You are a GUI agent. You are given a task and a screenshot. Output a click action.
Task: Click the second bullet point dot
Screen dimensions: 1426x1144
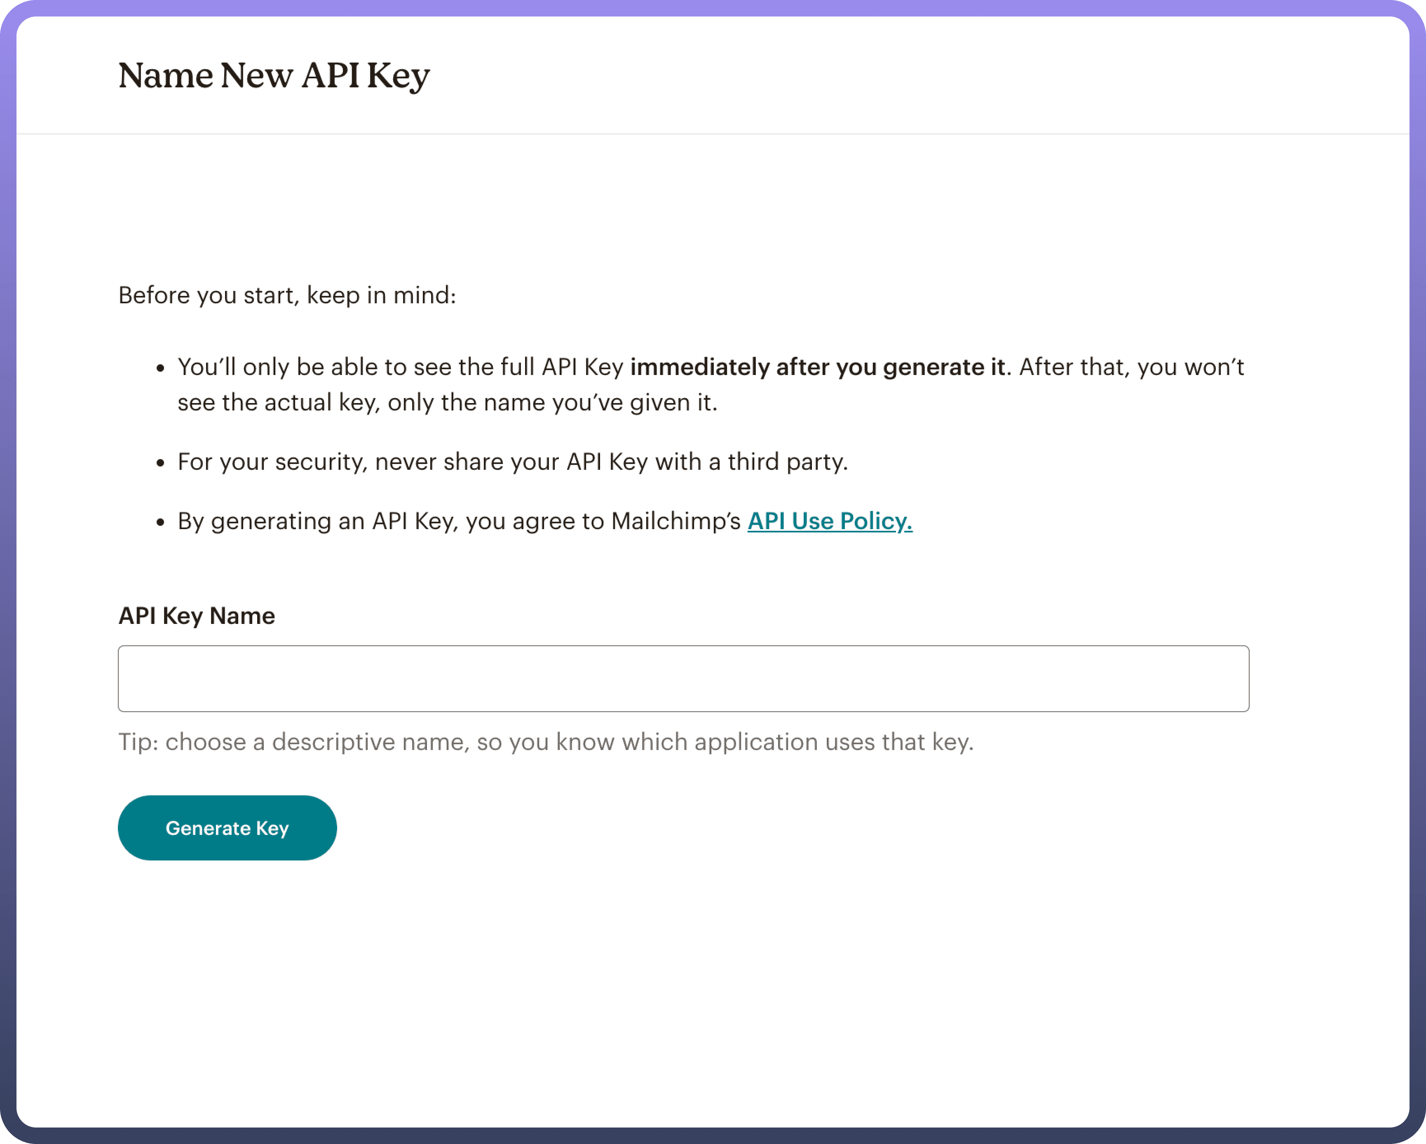160,463
